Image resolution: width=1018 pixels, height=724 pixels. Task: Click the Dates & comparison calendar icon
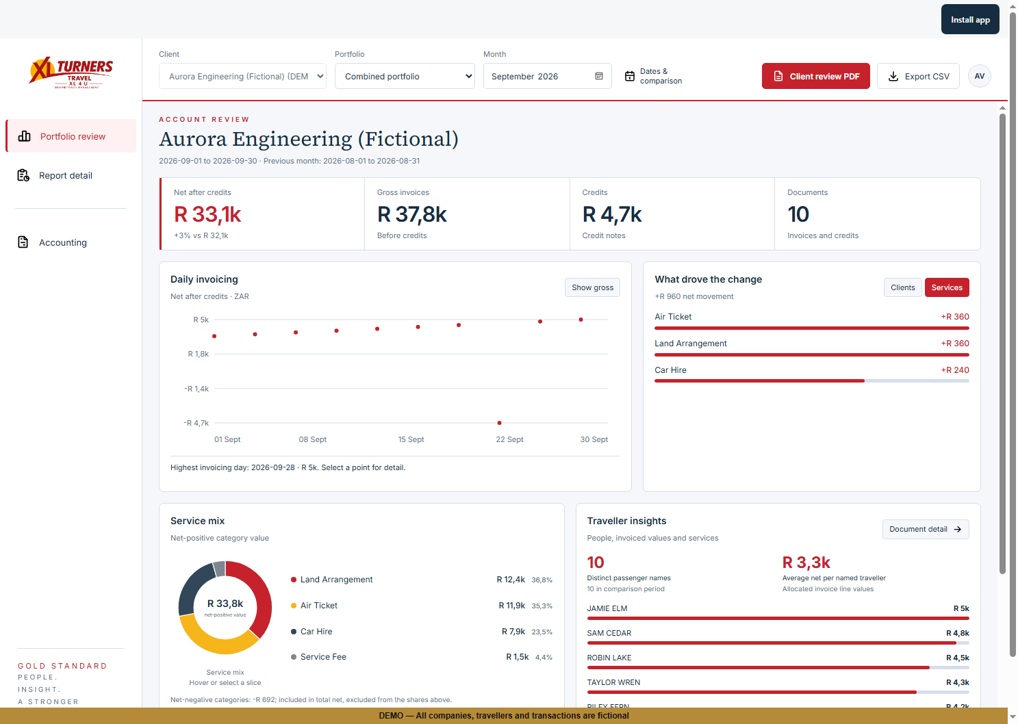click(x=630, y=76)
